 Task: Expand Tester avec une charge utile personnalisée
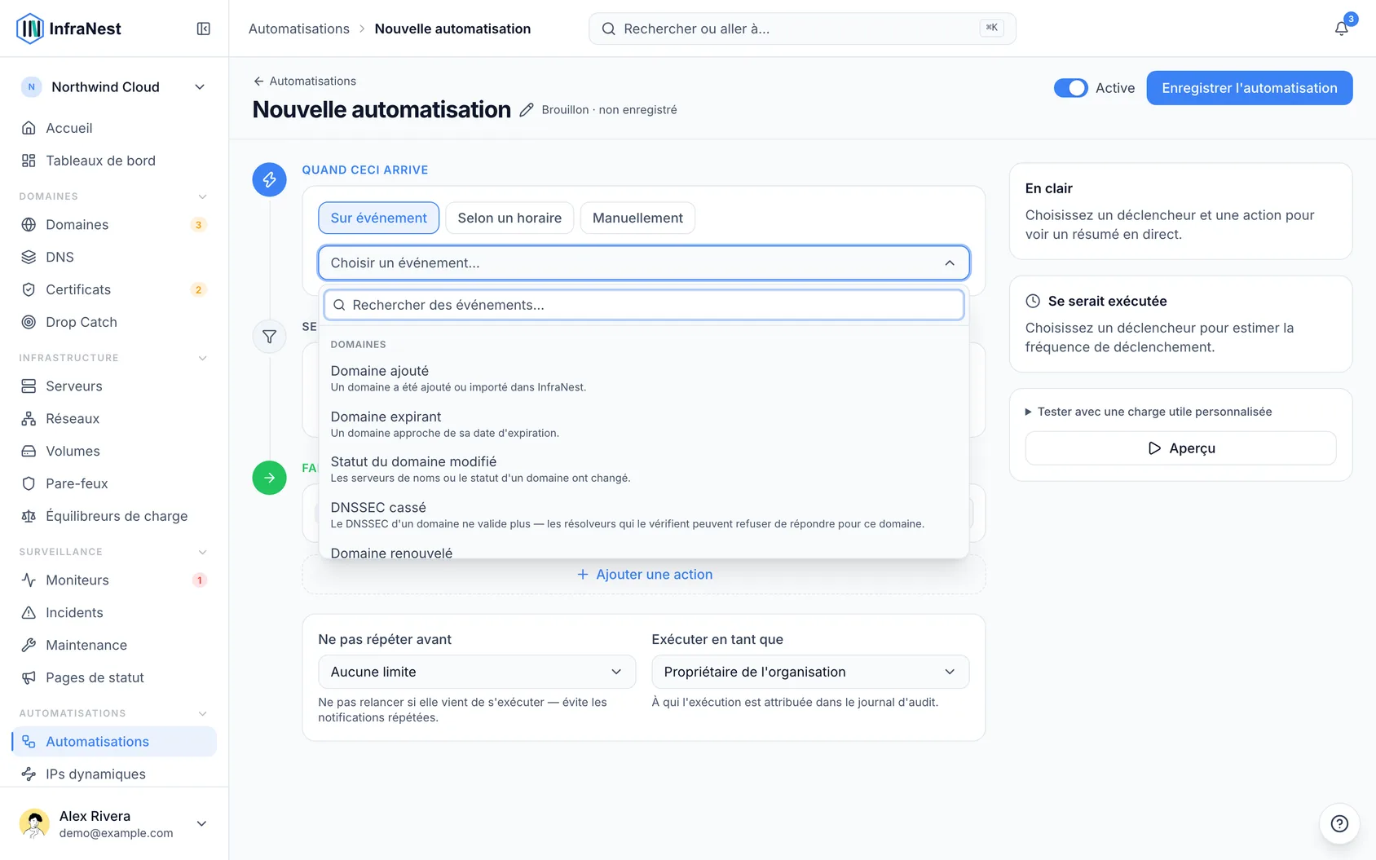point(1148,412)
